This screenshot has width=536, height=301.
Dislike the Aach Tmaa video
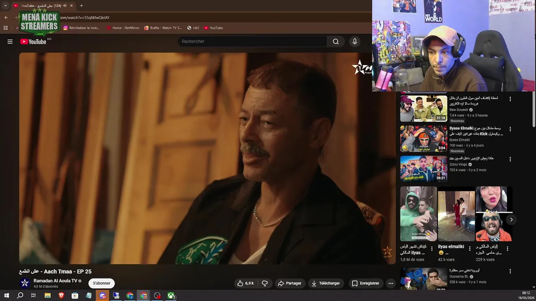click(x=265, y=283)
